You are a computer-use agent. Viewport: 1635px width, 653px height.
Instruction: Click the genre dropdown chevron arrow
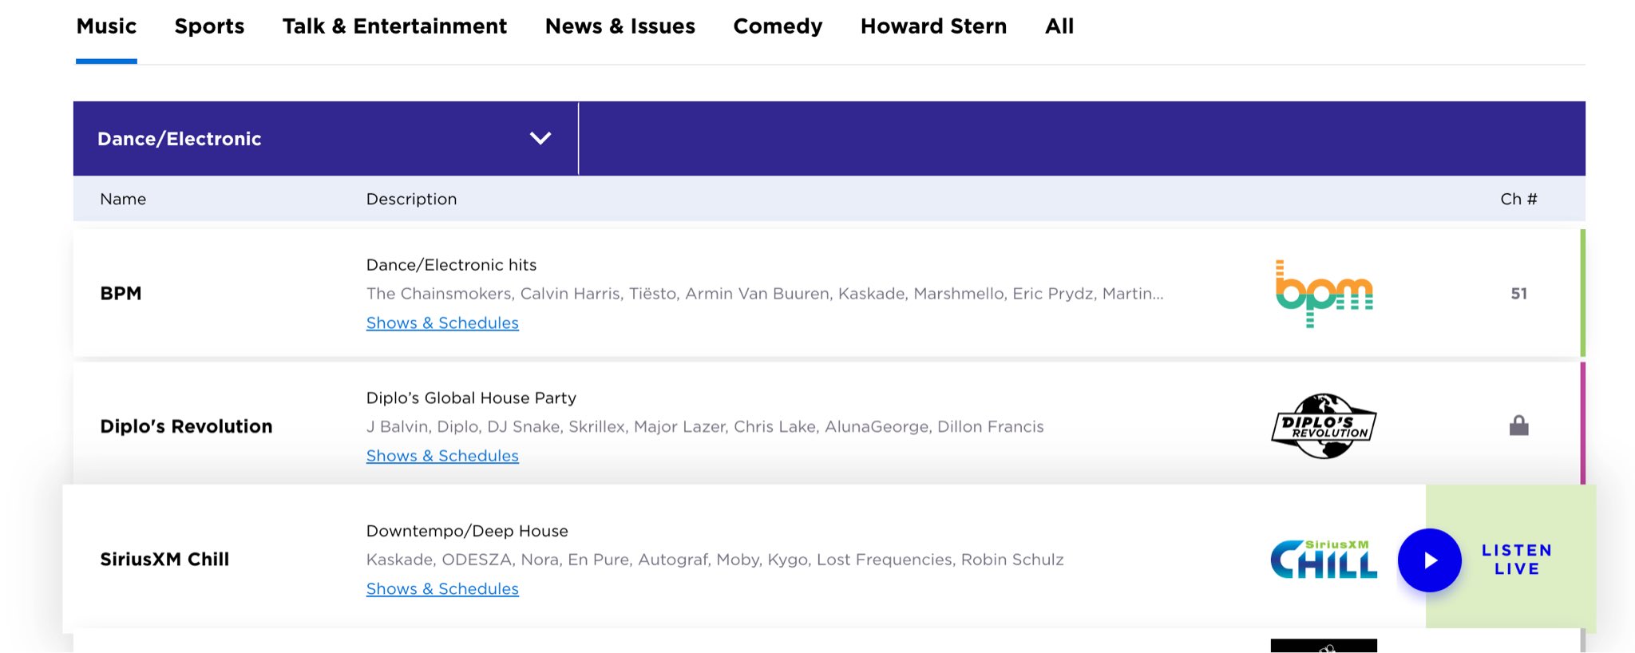point(540,139)
